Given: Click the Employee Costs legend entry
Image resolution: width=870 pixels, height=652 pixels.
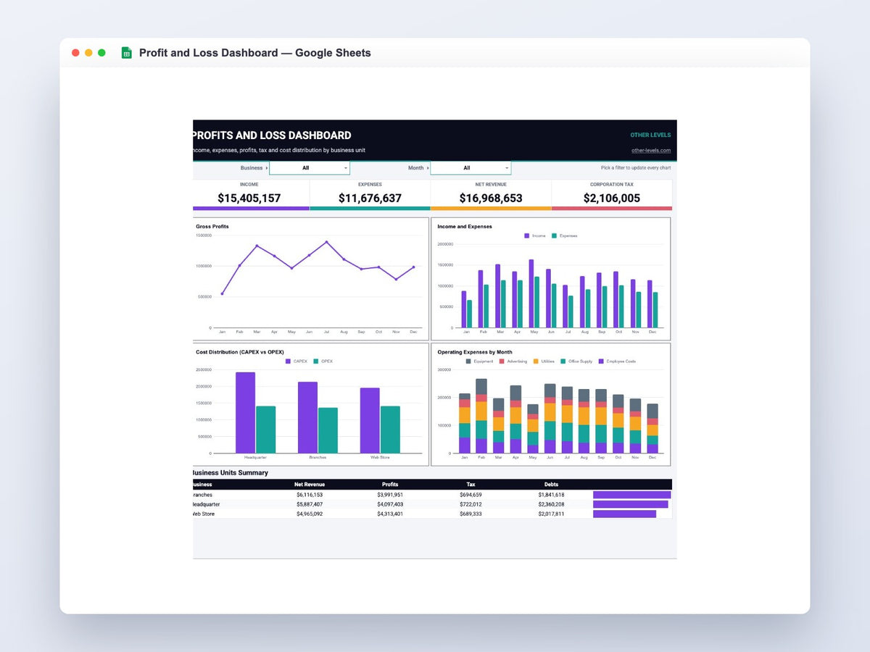Looking at the screenshot, I should click(618, 361).
